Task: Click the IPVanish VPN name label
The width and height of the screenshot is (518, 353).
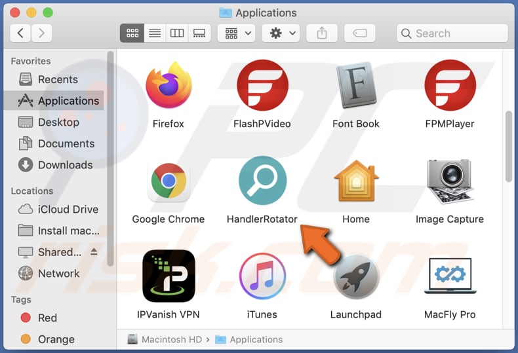Action: pos(169,314)
